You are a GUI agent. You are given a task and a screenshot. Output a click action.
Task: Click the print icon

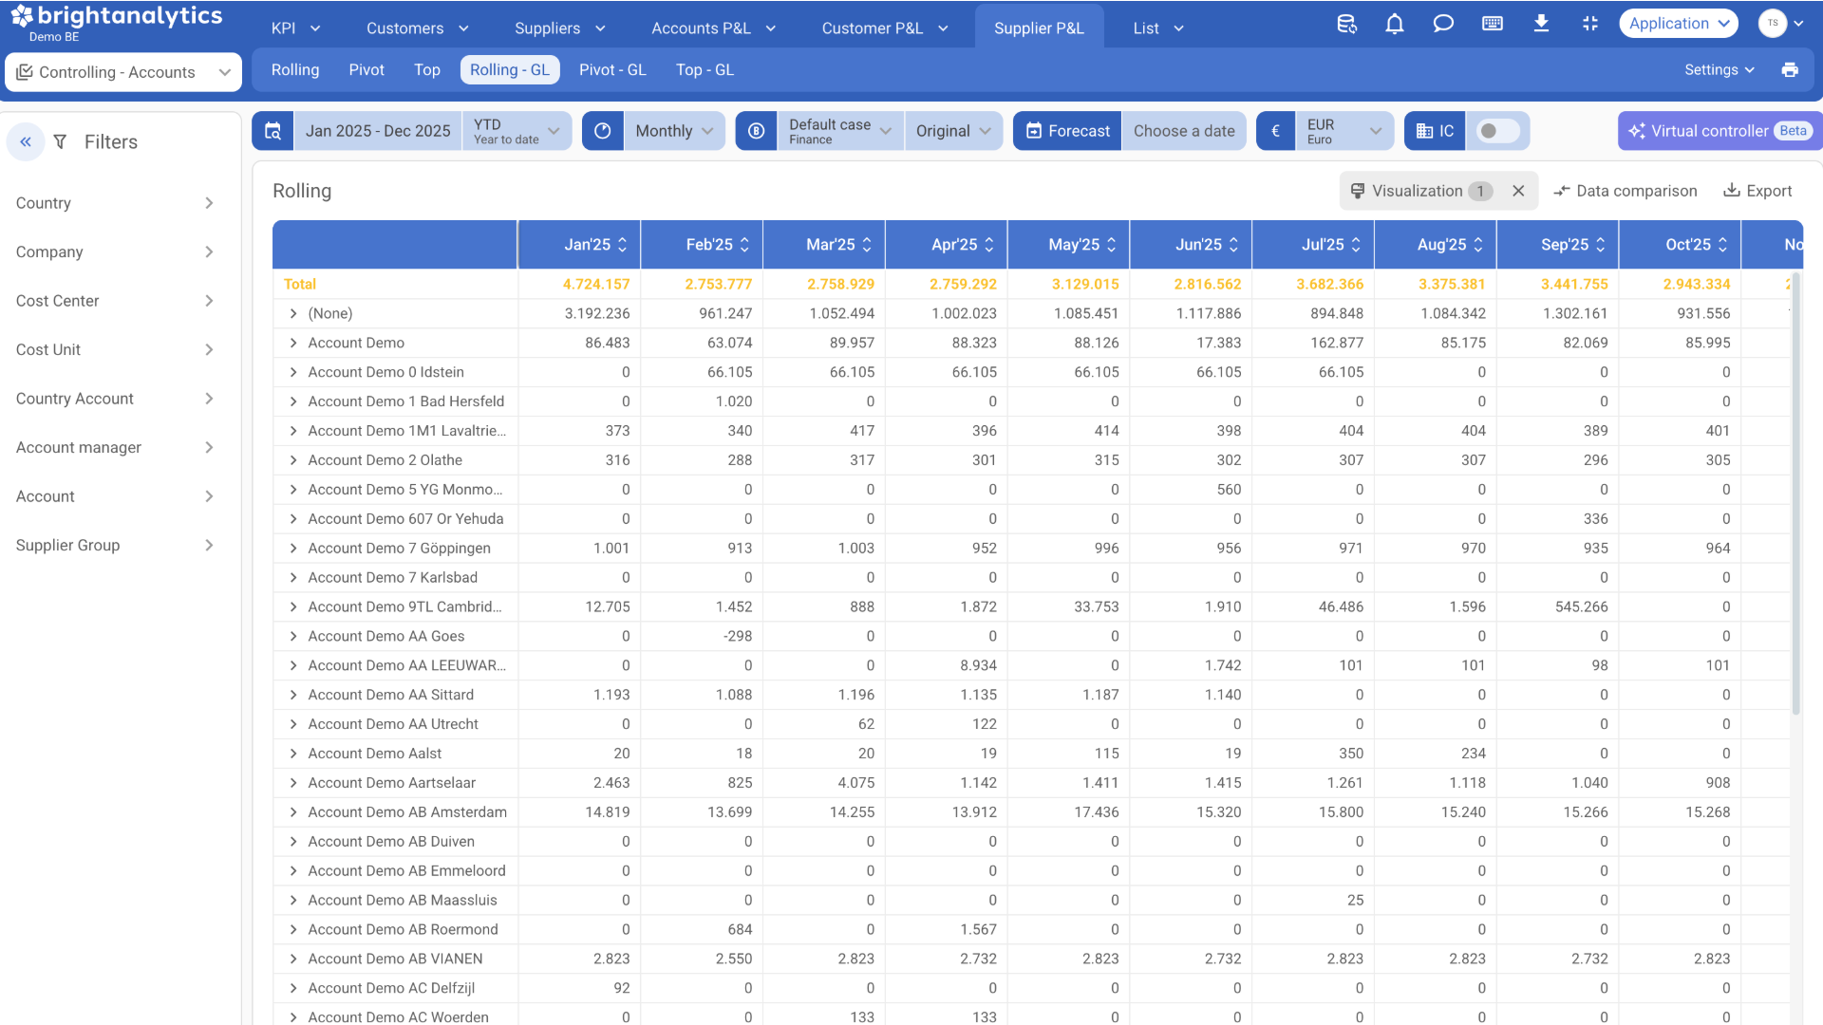[1790, 70]
